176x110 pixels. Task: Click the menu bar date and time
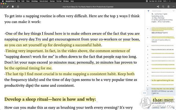[155, 1]
